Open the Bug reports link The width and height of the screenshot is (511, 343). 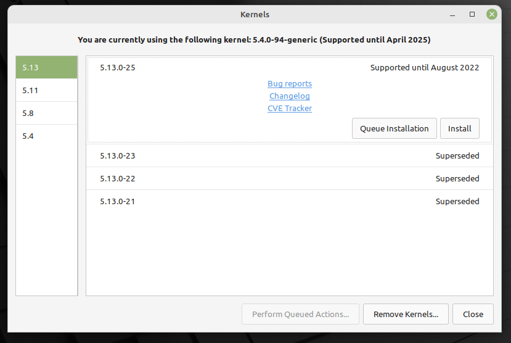point(290,84)
